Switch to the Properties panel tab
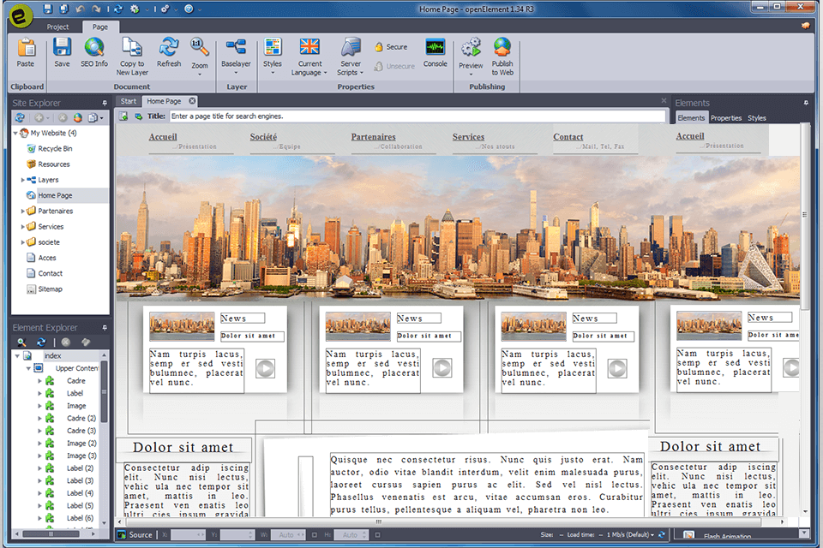Image resolution: width=823 pixels, height=548 pixels. point(726,118)
